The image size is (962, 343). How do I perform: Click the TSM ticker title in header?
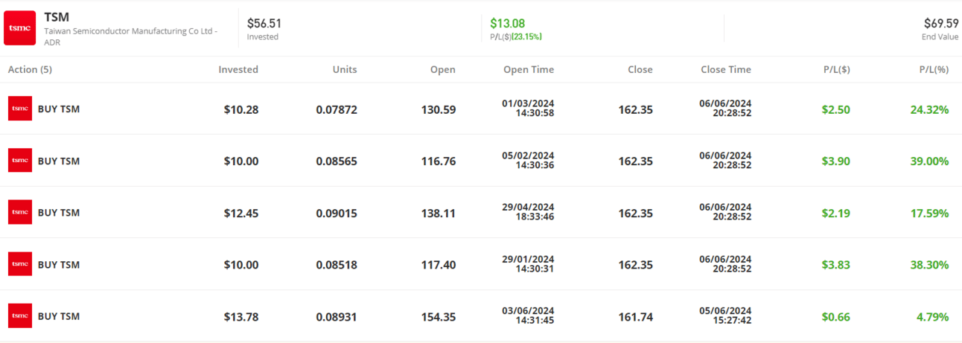[57, 17]
